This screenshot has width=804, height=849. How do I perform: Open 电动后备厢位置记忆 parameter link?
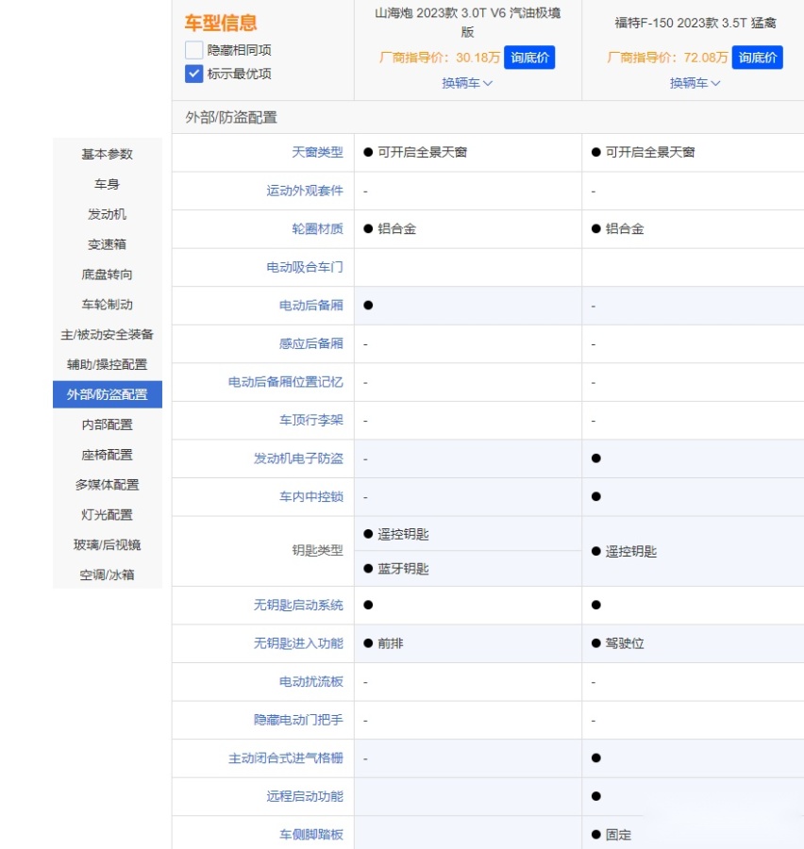286,382
